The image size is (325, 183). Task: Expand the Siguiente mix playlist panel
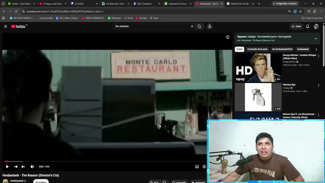point(316,39)
